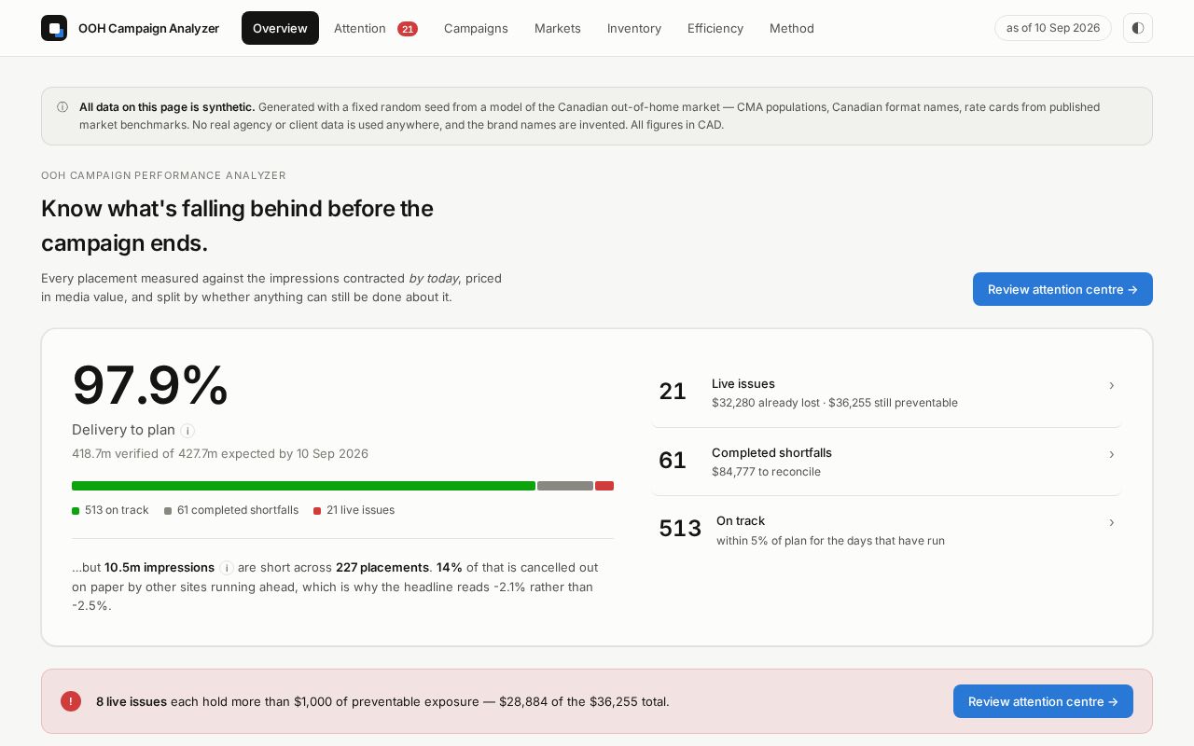
Task: Click the upper Review attention centre button
Action: click(1062, 289)
